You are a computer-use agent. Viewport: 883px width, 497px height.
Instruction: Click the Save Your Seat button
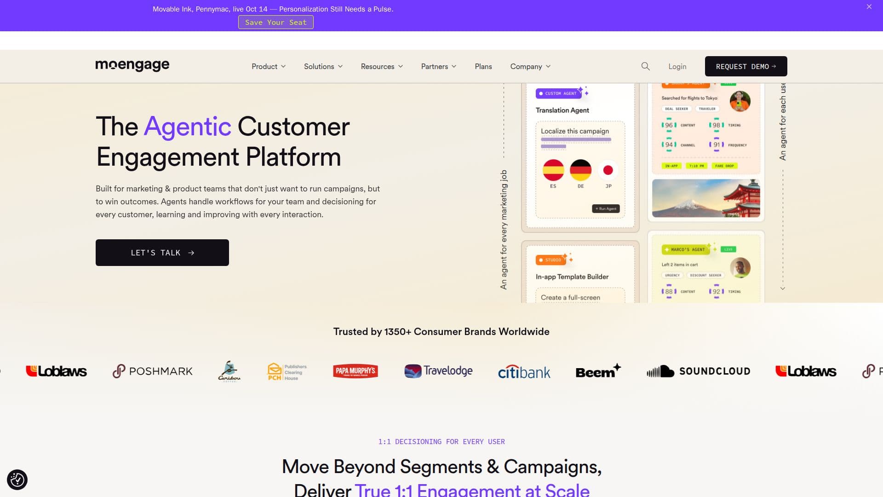[x=276, y=22]
